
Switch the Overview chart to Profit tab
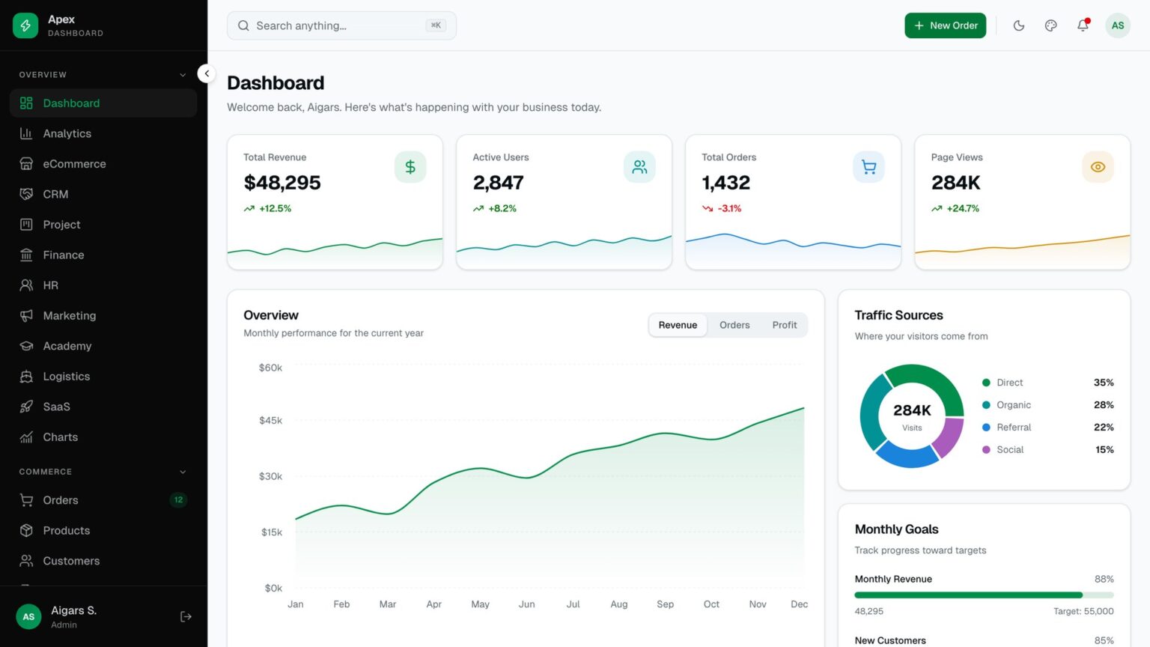point(785,325)
